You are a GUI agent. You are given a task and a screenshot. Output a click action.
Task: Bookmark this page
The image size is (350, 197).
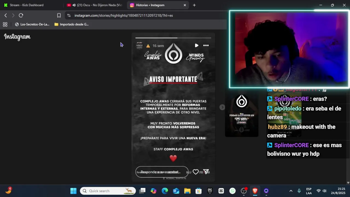tap(59, 15)
